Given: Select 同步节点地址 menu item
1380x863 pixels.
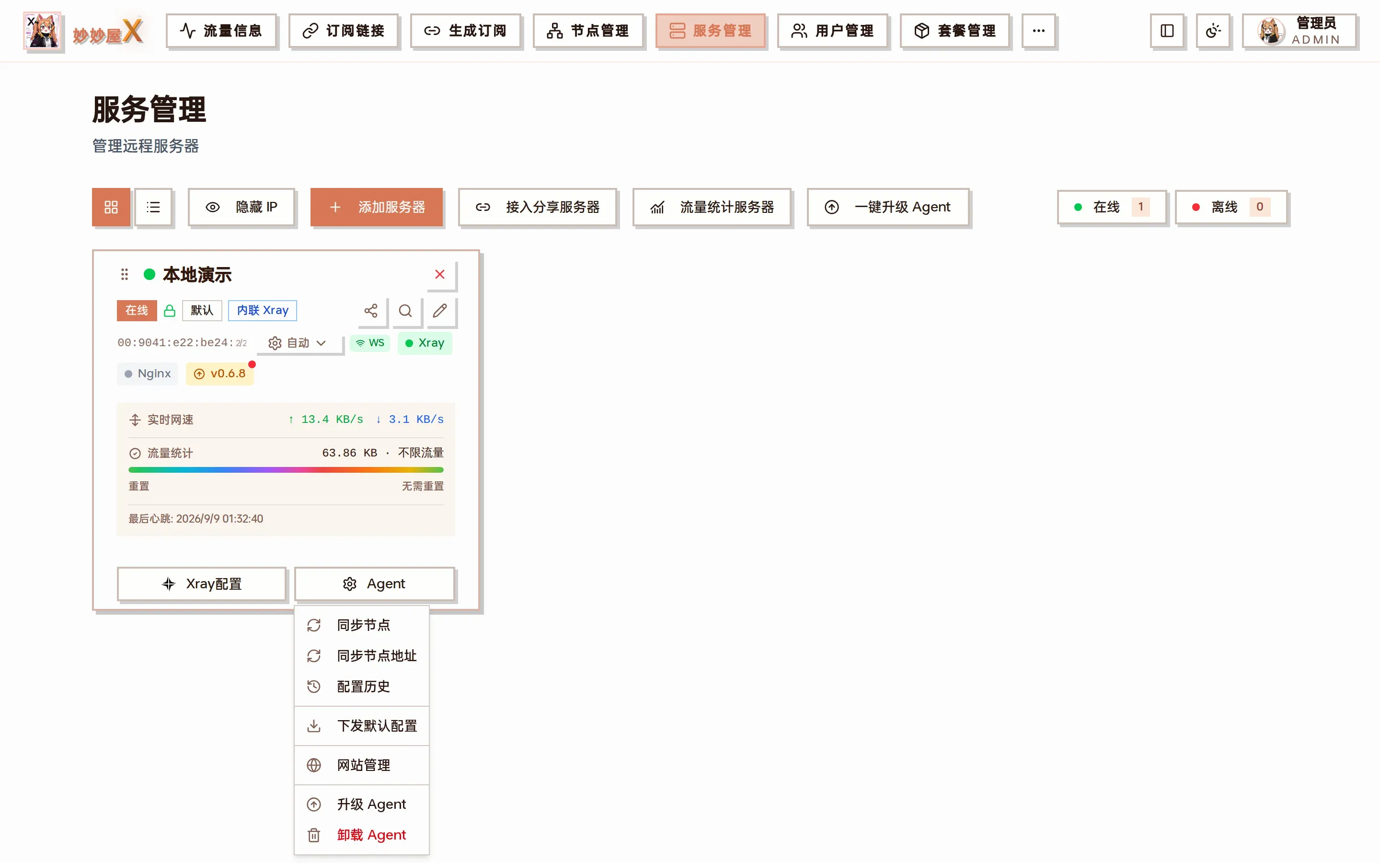Looking at the screenshot, I should coord(362,656).
